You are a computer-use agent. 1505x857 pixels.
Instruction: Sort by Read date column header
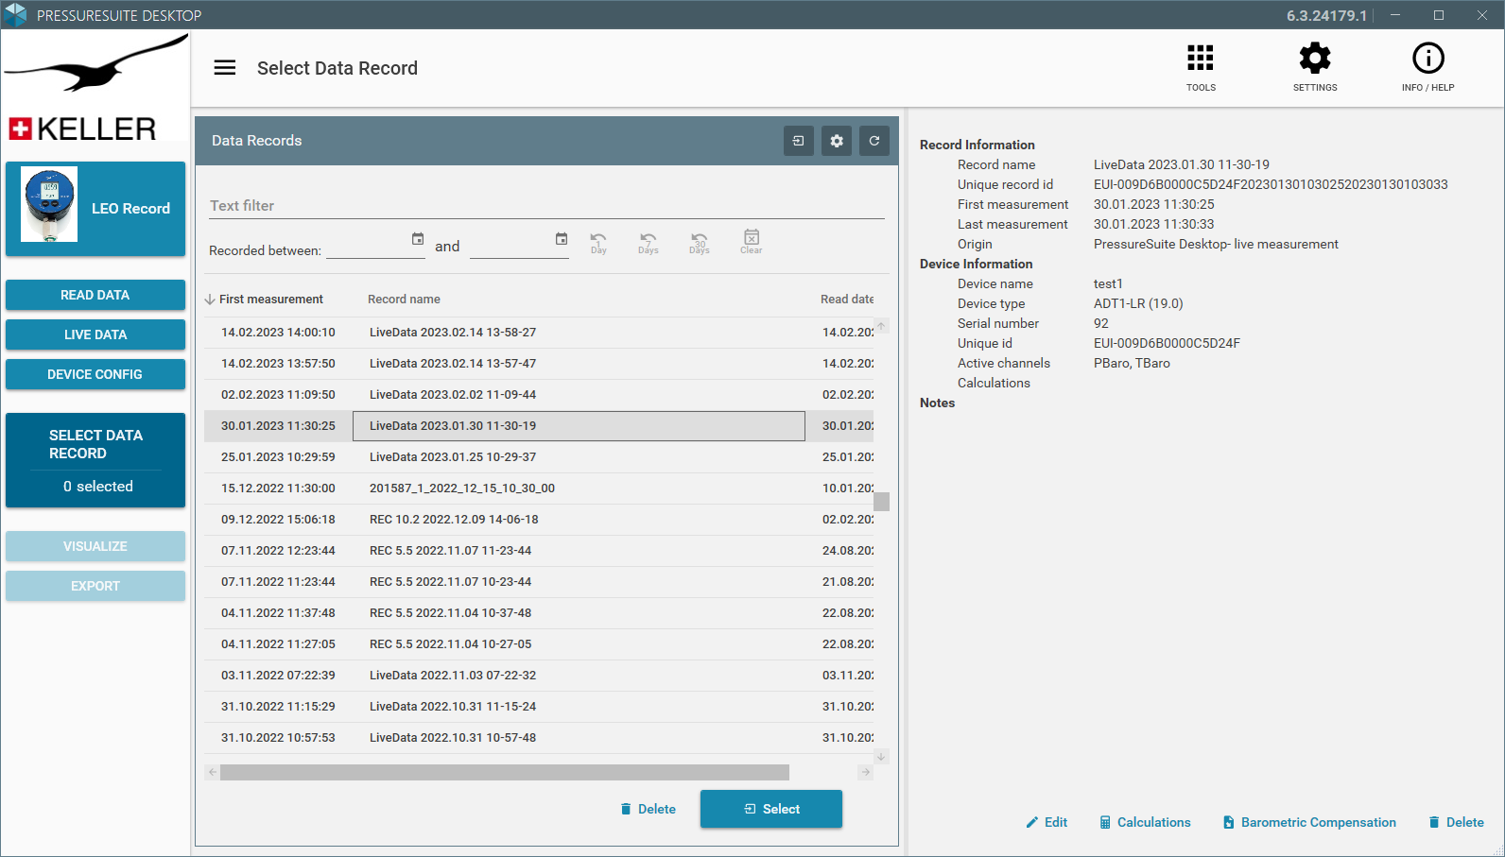pos(846,300)
